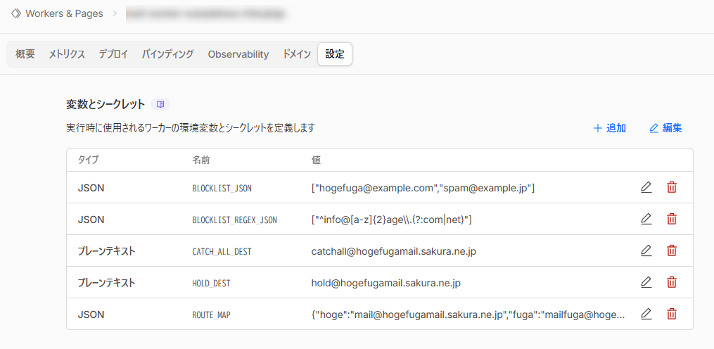
Task: Edit the BLOCKLIST_REGEX_JSON variable pencil icon
Action: click(x=646, y=219)
